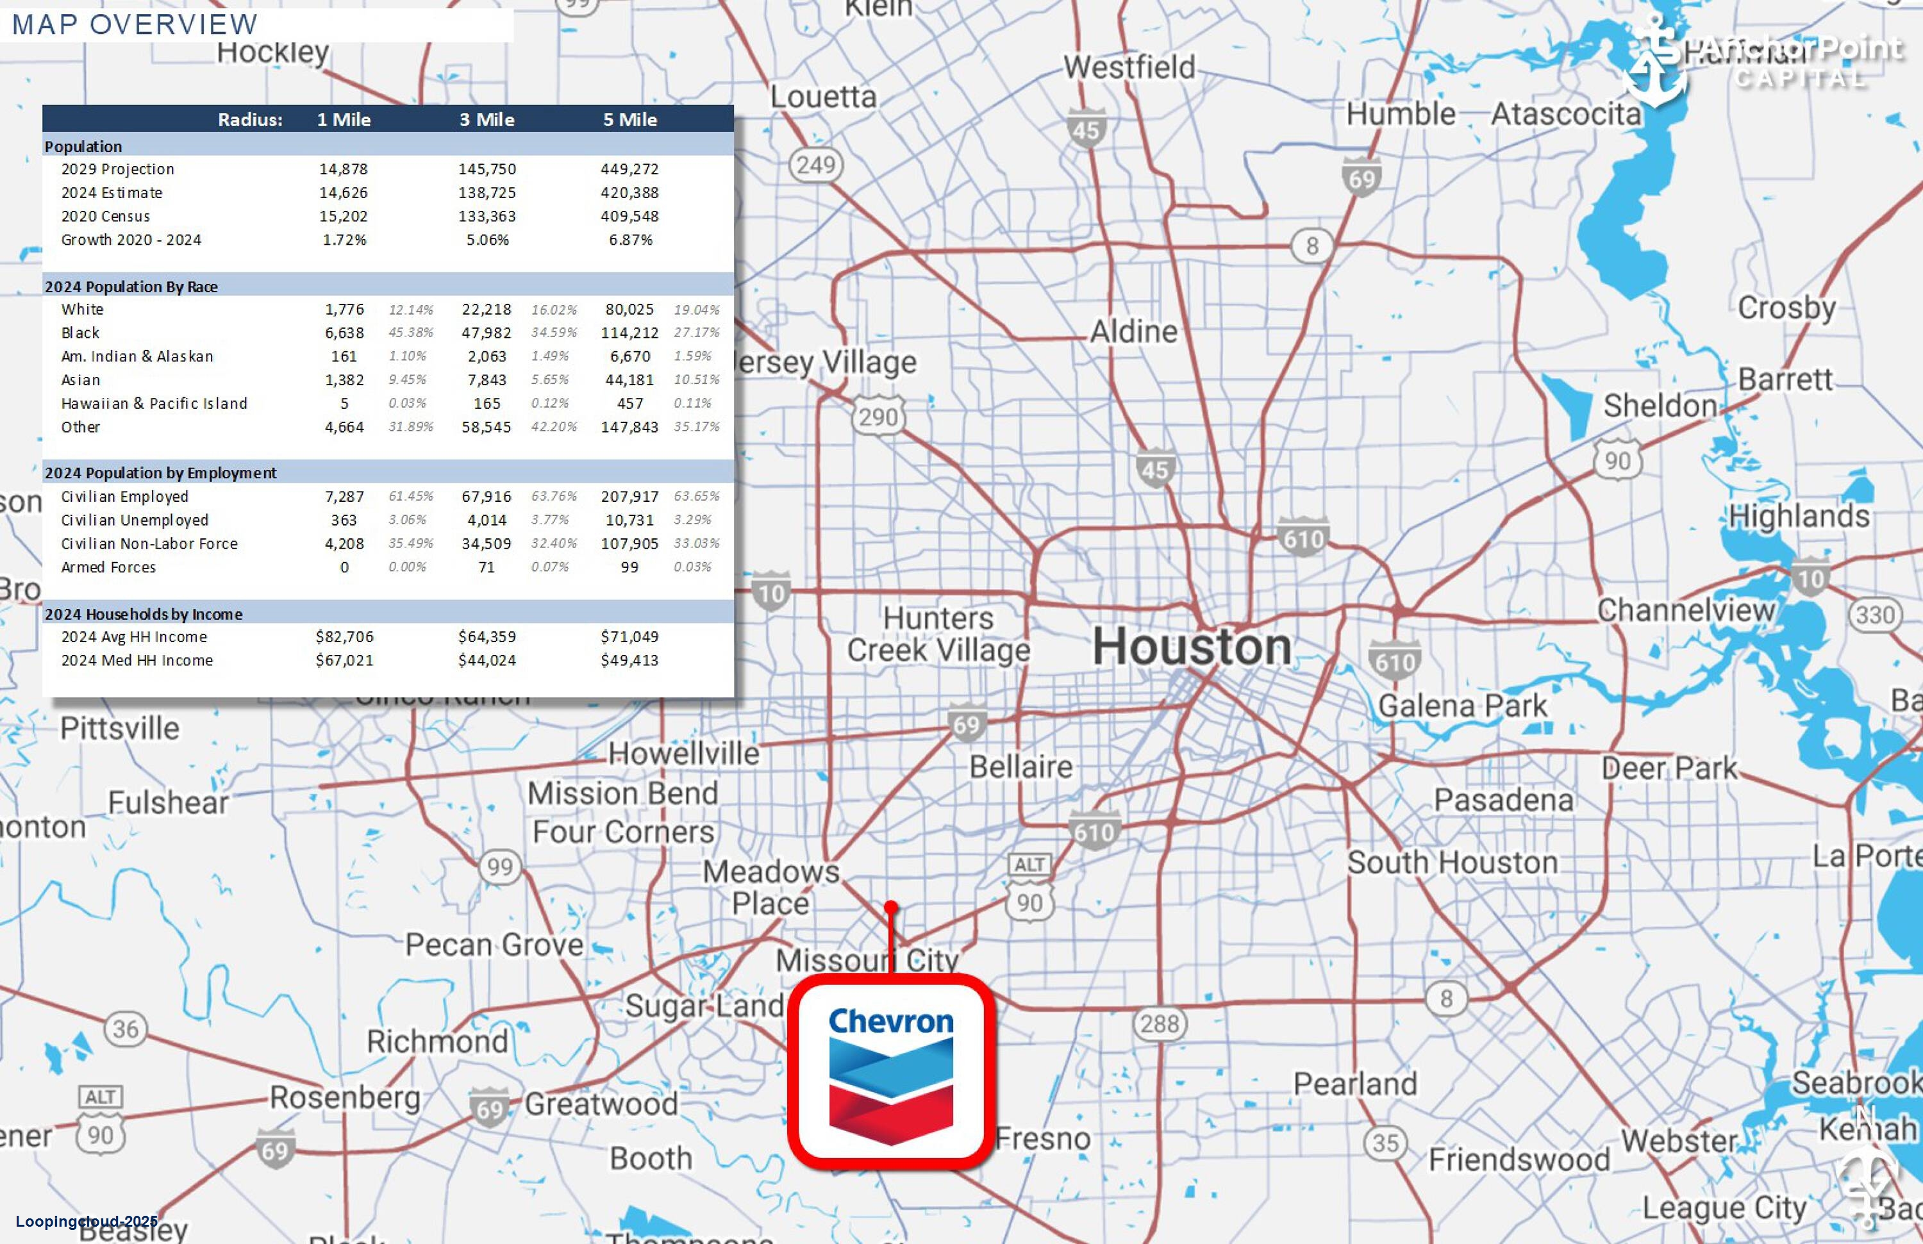Click the Highway 288 shield
The image size is (1923, 1244).
click(x=1160, y=1024)
